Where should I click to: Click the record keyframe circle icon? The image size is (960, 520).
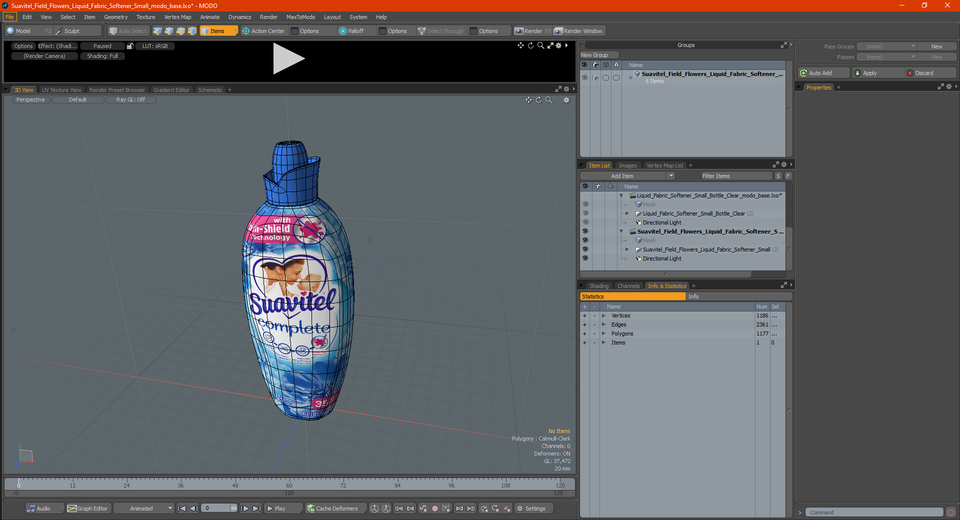[x=435, y=508]
